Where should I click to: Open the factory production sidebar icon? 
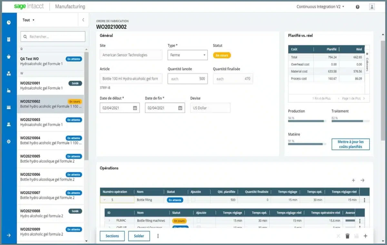point(9,90)
